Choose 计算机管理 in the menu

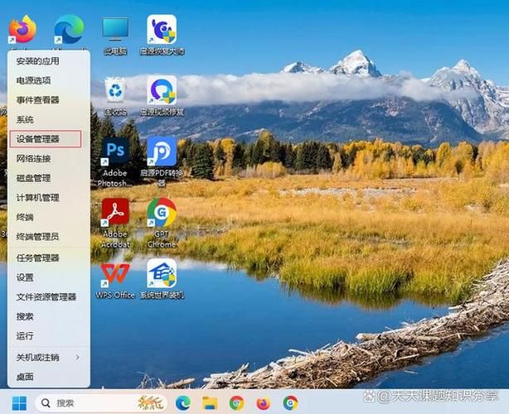coord(49,197)
